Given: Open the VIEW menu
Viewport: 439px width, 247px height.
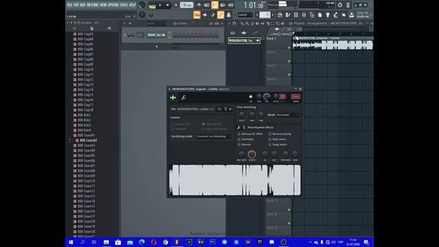Looking at the screenshot, I should tap(104, 5).
